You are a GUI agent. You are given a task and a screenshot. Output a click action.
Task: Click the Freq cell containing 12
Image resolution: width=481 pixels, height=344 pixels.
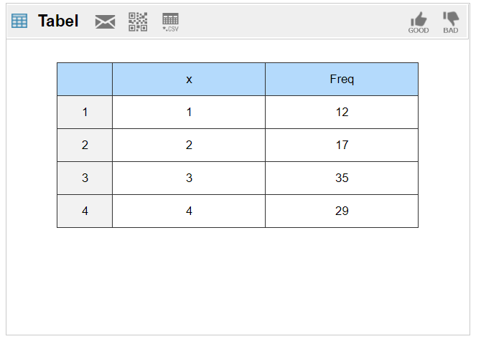click(342, 113)
